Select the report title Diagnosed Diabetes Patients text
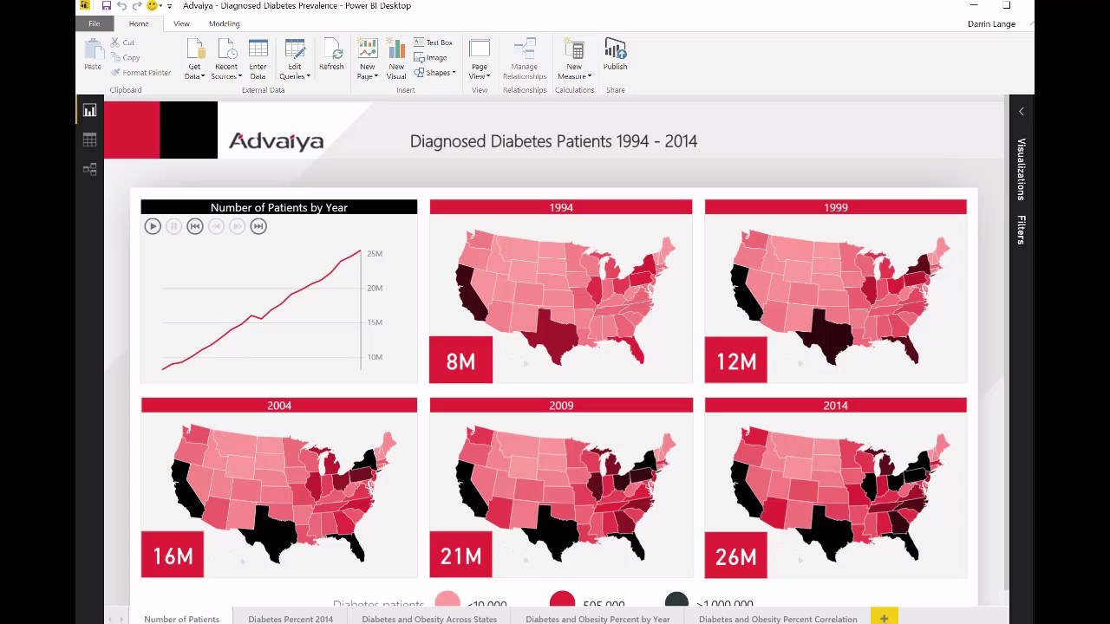 pyautogui.click(x=553, y=140)
